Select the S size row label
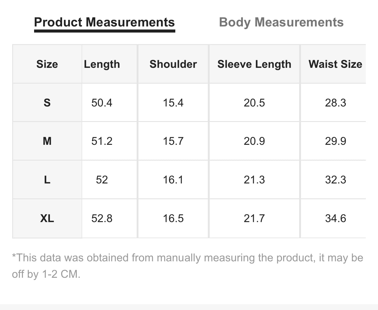The width and height of the screenshot is (378, 310). [47, 103]
